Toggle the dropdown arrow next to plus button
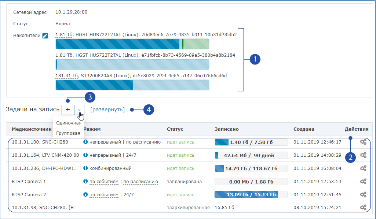The height and width of the screenshot is (219, 376). pos(79,109)
